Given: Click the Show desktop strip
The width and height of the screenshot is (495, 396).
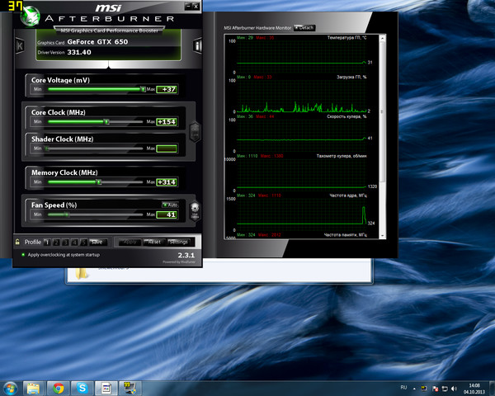Looking at the screenshot, I should click(x=492, y=388).
